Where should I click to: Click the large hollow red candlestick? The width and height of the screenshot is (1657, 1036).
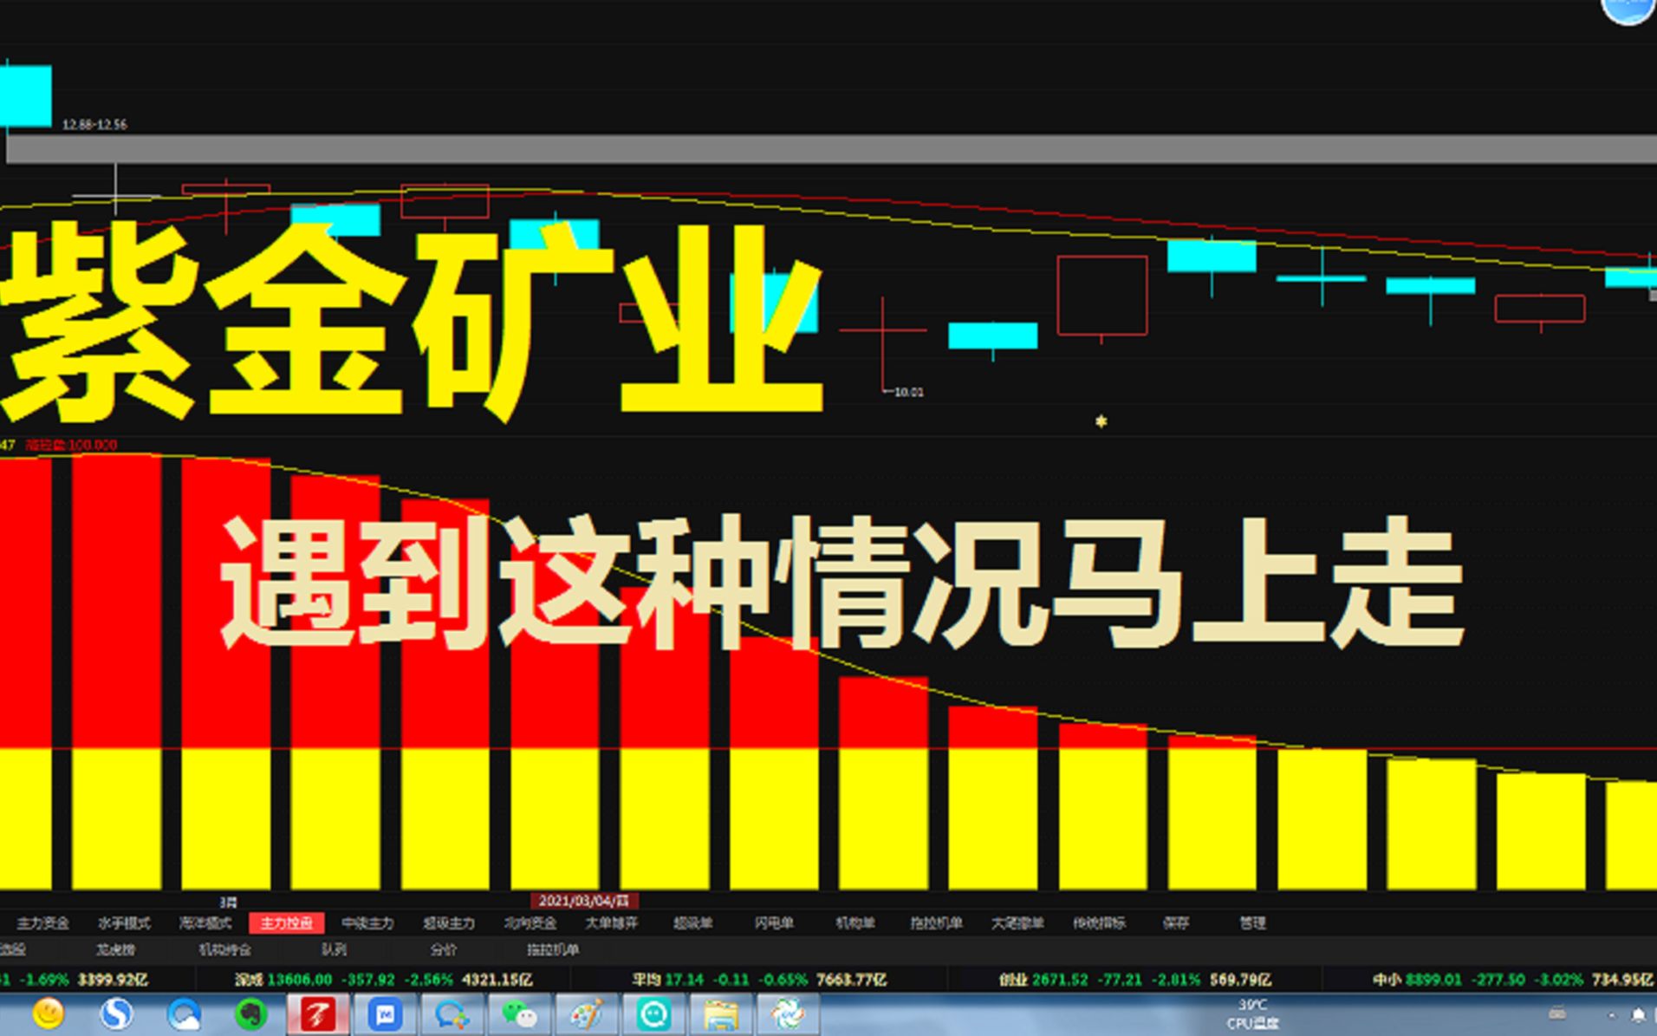(x=1102, y=295)
